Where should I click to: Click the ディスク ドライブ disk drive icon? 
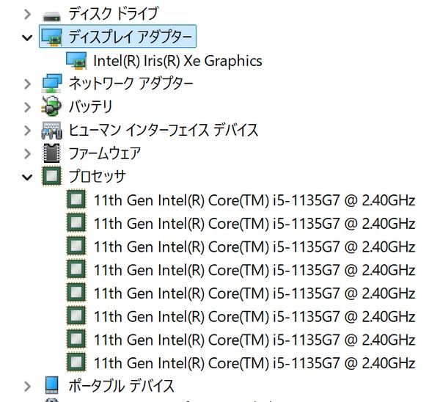click(x=52, y=14)
